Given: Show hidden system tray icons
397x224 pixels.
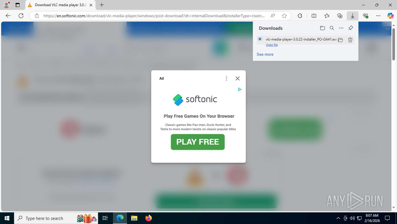Looking at the screenshot, I should [338, 218].
